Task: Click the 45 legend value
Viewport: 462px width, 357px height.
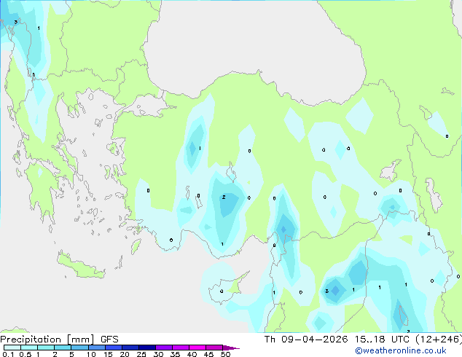Action: coord(208,354)
